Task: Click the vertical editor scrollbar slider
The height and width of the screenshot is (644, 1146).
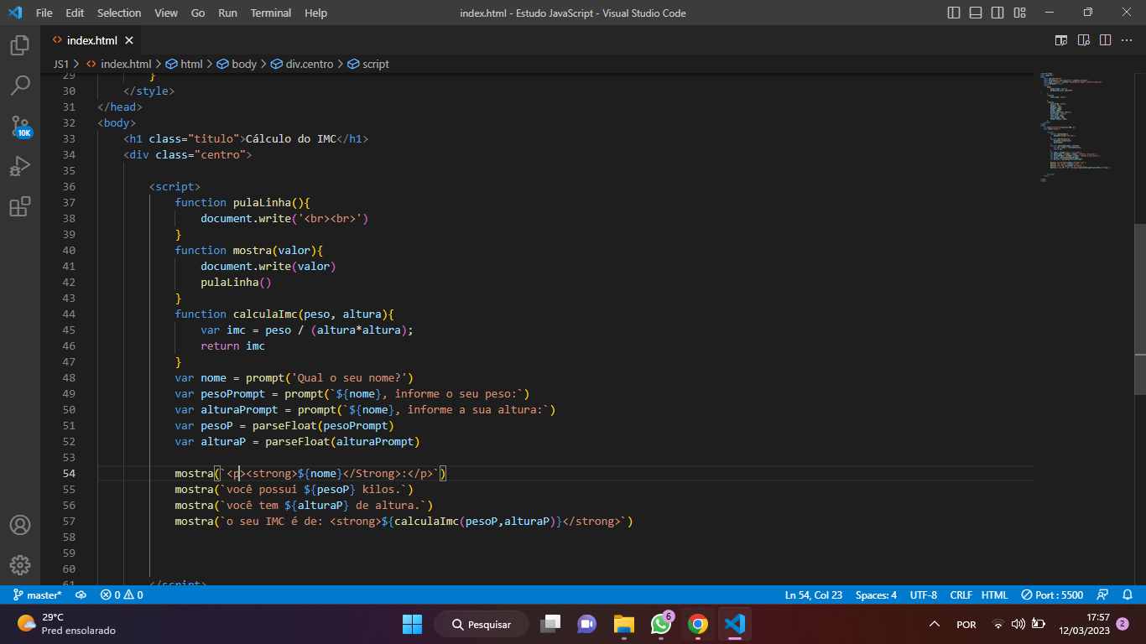Action: click(1140, 309)
